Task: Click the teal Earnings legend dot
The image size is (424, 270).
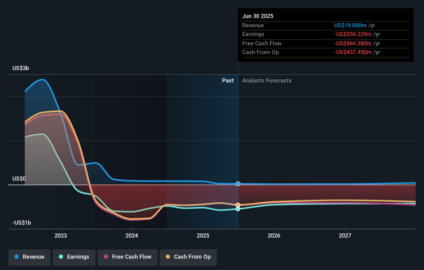Action: (x=61, y=257)
